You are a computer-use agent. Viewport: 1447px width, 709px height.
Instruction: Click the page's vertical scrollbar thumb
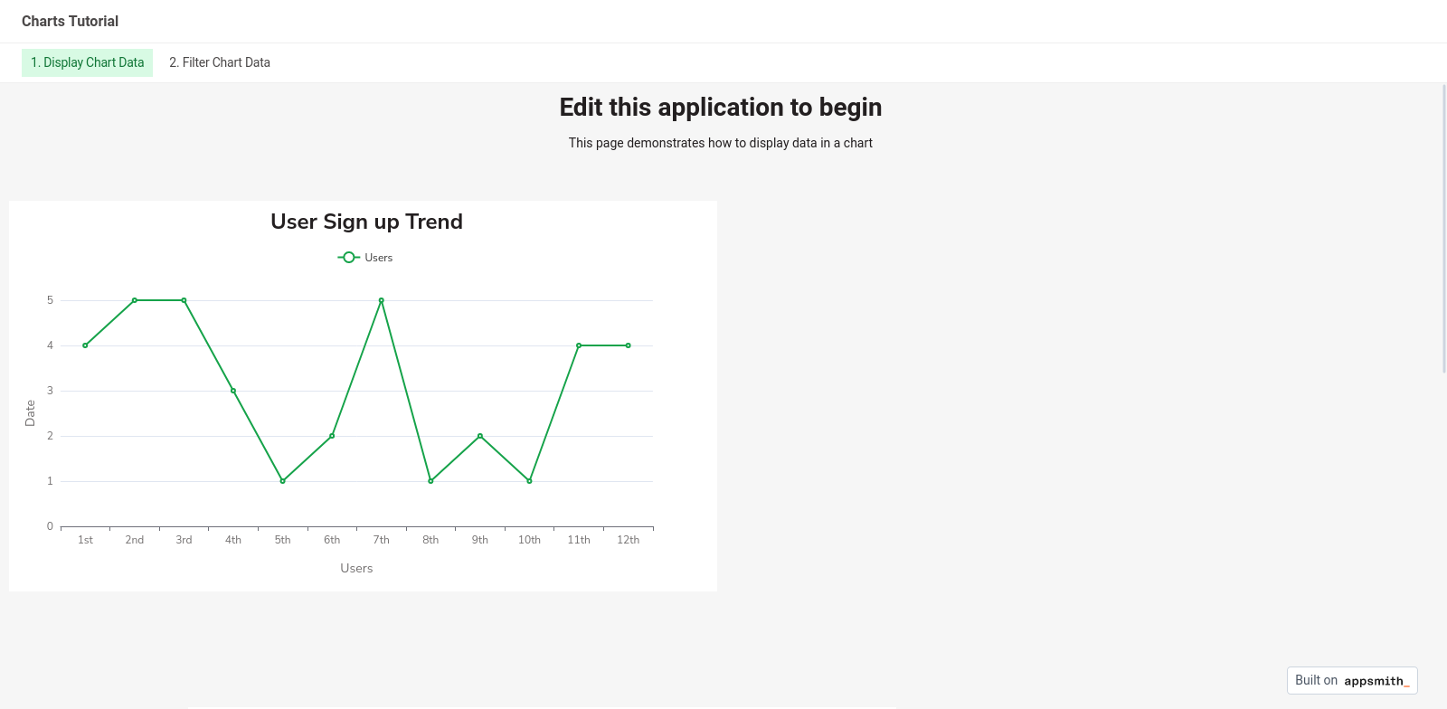[x=1443, y=226]
